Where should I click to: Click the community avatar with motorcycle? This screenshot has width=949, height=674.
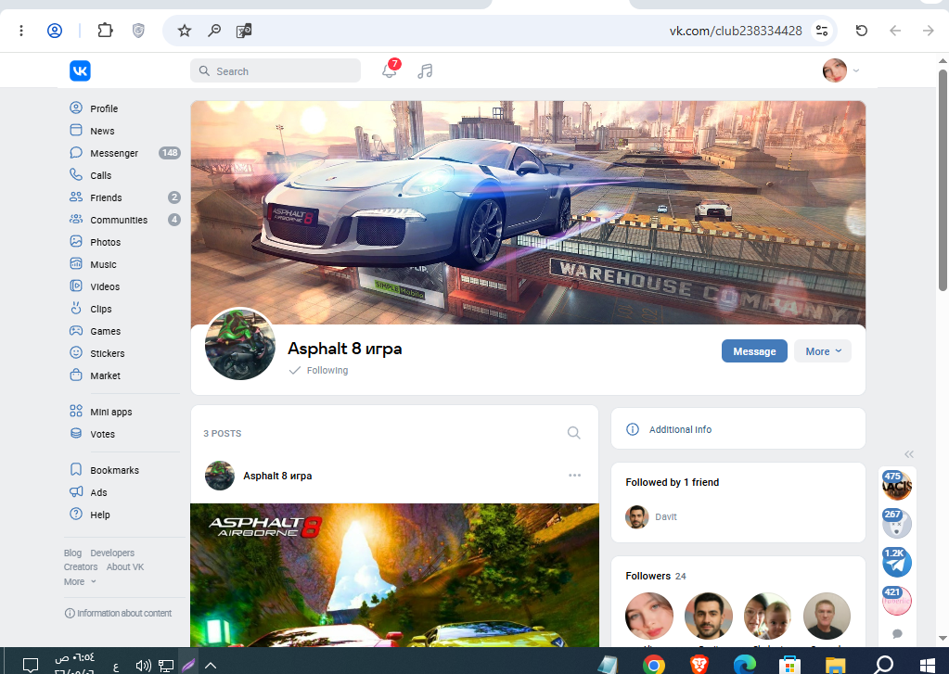coord(240,344)
